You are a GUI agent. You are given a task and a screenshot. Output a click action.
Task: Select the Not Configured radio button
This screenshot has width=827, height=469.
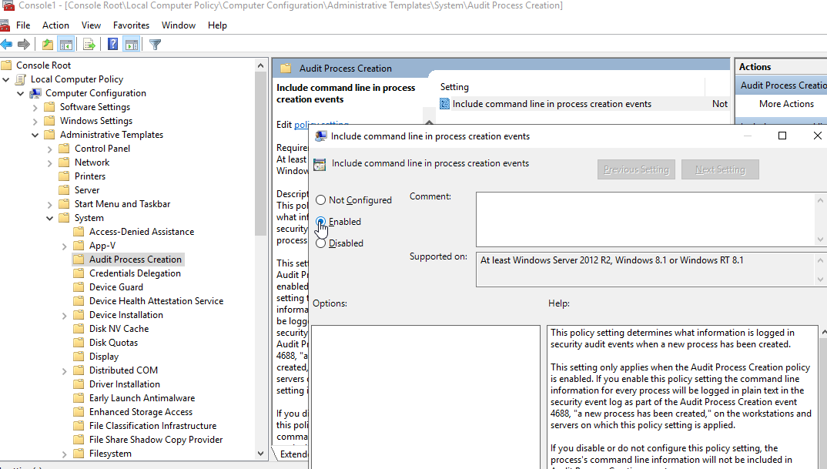tap(321, 200)
